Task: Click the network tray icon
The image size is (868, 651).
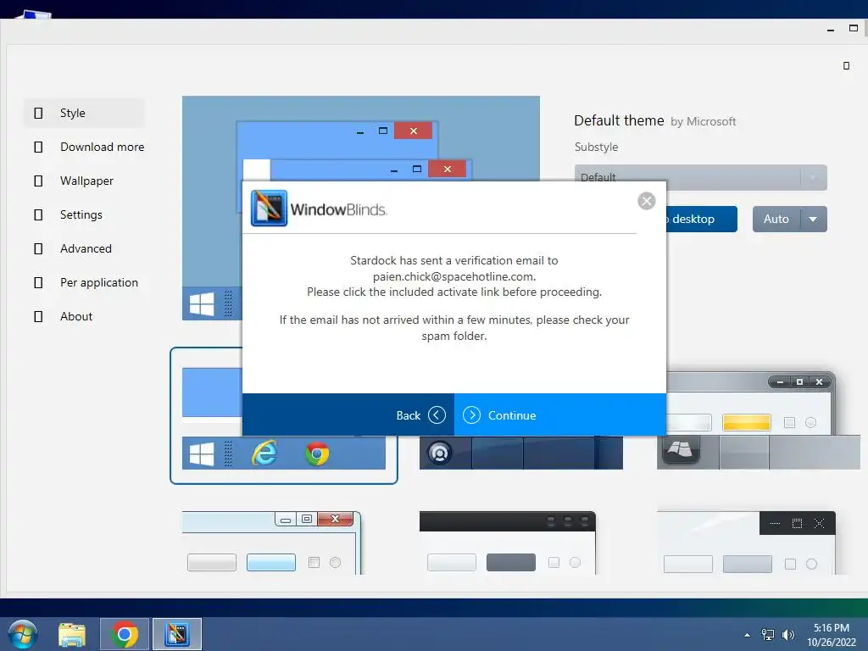Action: click(768, 634)
